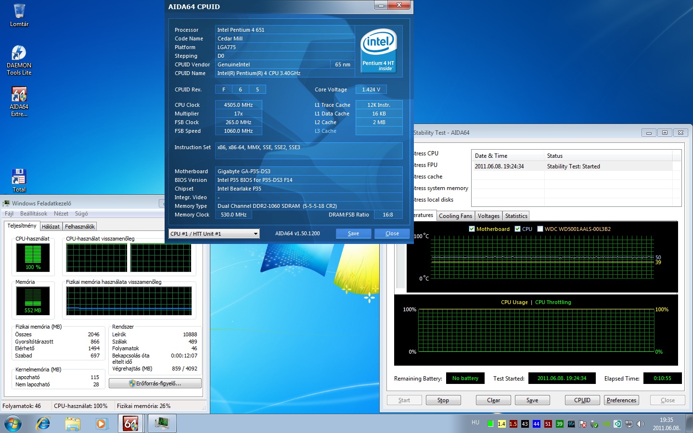Click the Stop button in Stability Test
Image resolution: width=693 pixels, height=433 pixels.
pos(443,400)
